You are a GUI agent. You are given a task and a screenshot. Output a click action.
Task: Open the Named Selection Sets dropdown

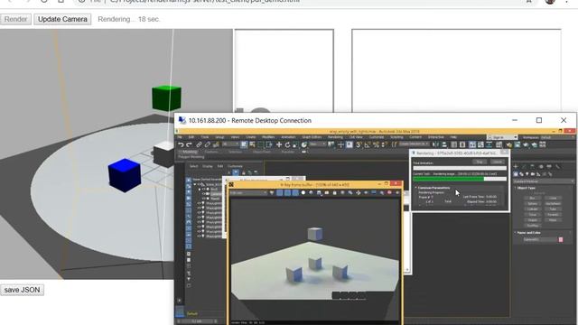pyautogui.click(x=414, y=144)
